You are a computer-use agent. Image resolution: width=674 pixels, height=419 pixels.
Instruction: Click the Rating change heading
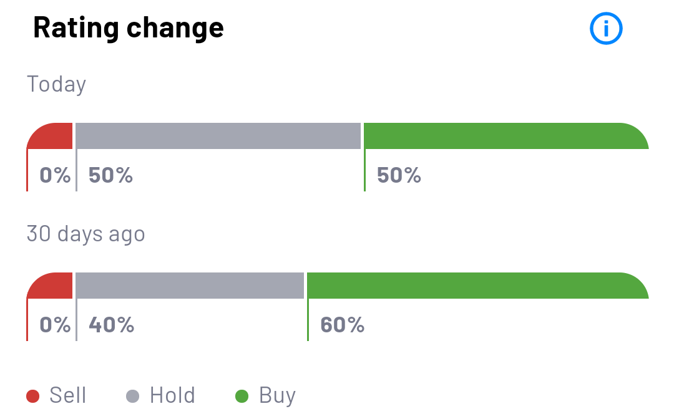(128, 28)
